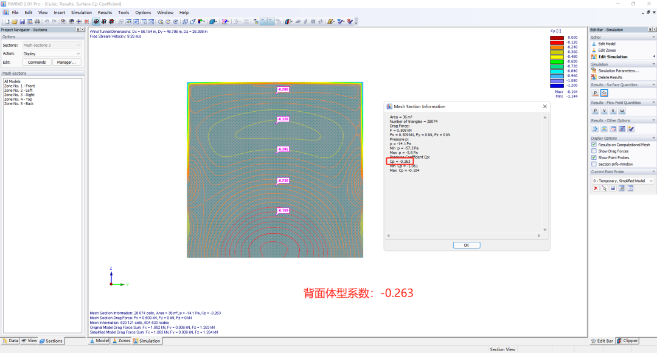Open the Tools menu
This screenshot has height=353, width=657.
pyautogui.click(x=123, y=13)
